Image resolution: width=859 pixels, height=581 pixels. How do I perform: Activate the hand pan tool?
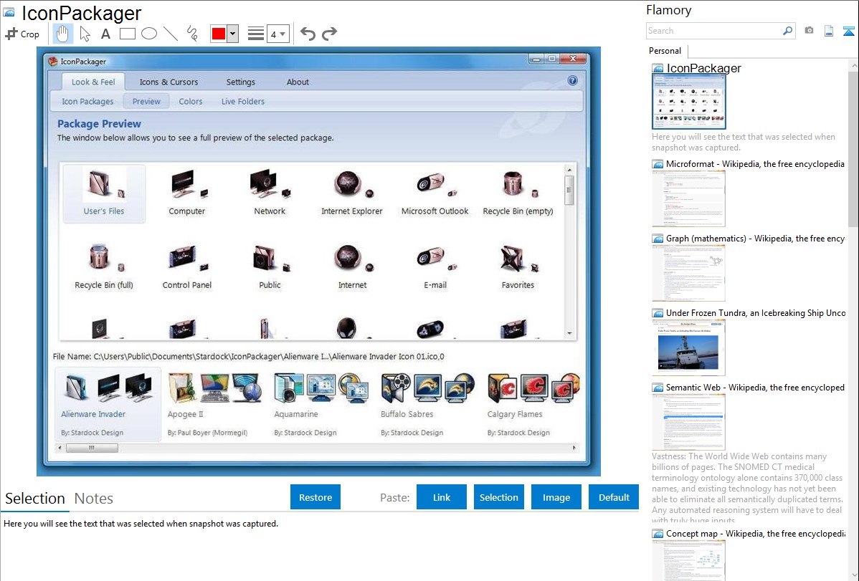pyautogui.click(x=63, y=34)
